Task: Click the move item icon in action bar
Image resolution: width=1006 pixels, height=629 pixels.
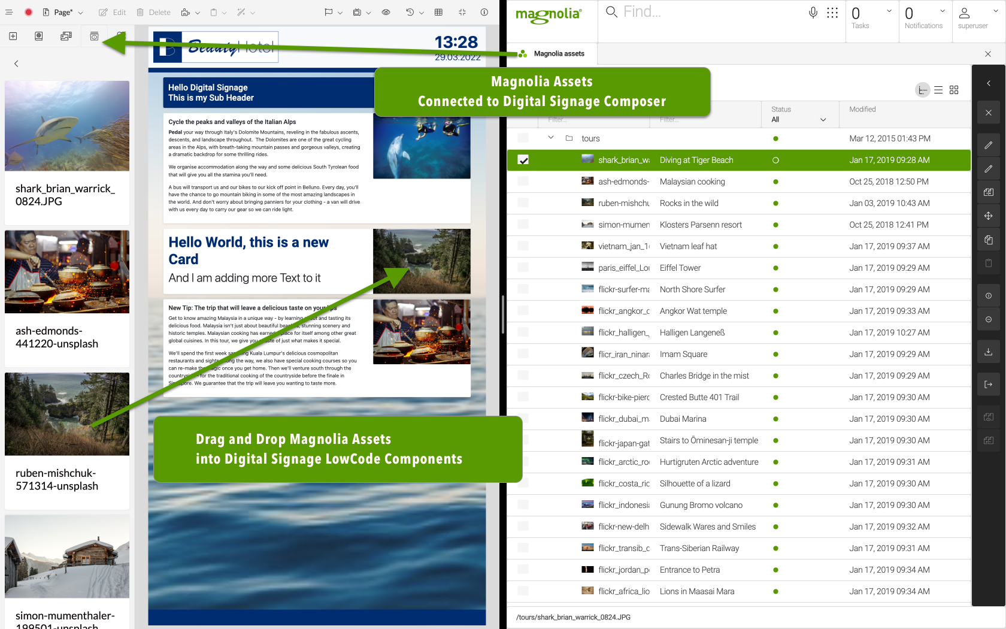Action: (988, 216)
